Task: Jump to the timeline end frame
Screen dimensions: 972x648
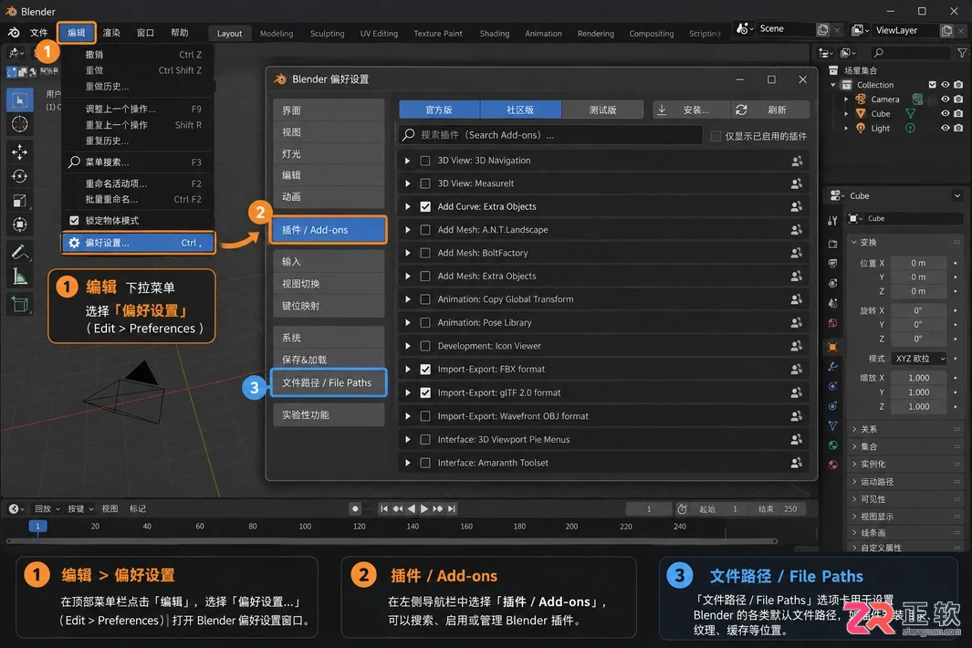Action: point(452,508)
